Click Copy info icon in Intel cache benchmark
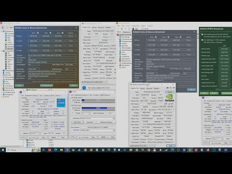Image resolution: width=232 pixels, height=174 pixels. (62, 33)
